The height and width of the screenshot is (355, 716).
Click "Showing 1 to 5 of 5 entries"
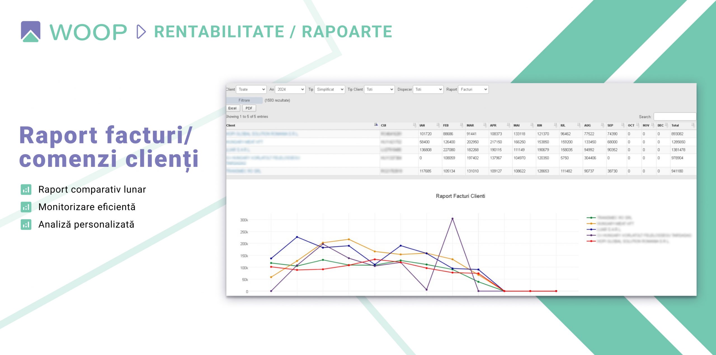pyautogui.click(x=247, y=117)
